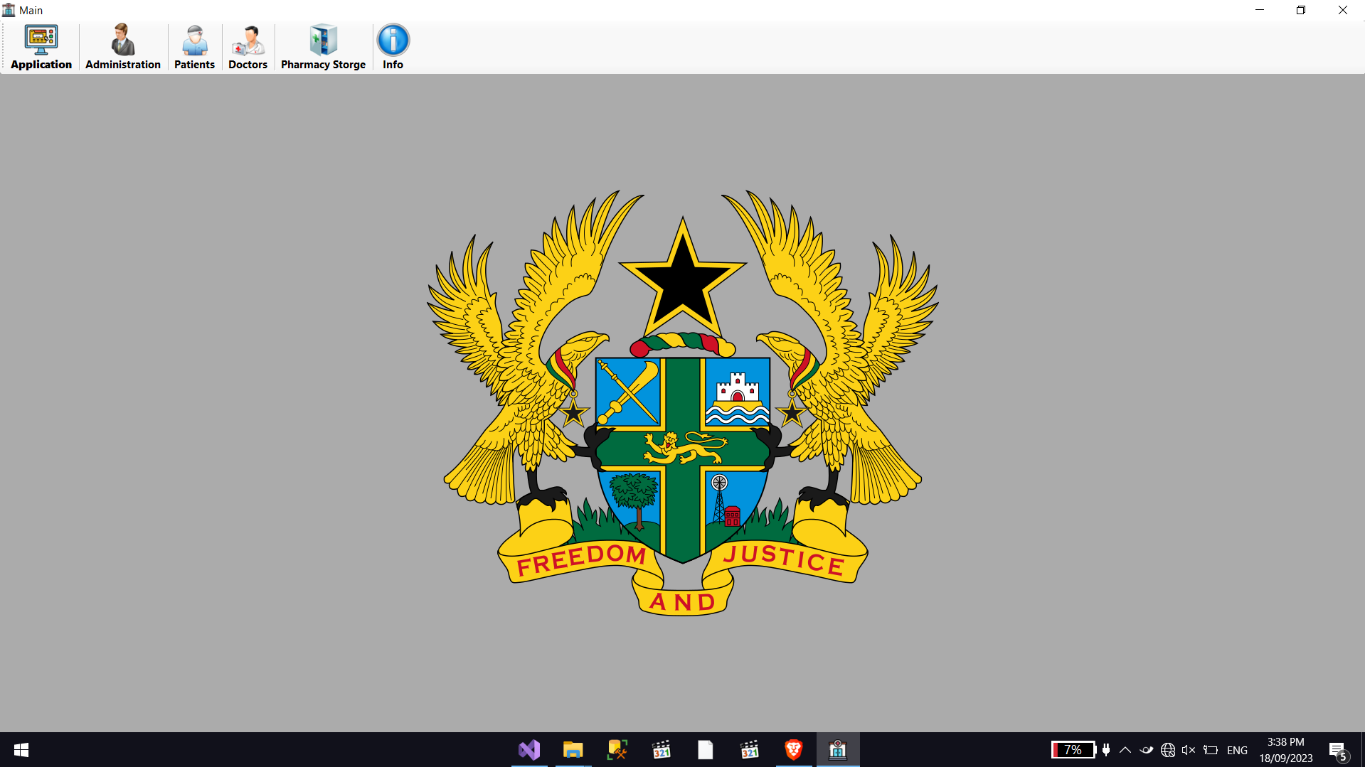Close the Main window
The image size is (1365, 767).
click(1343, 10)
